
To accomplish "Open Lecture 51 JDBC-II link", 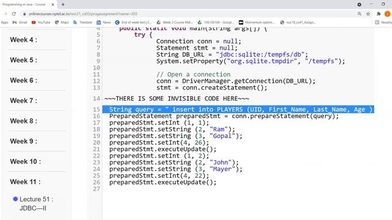I will (36, 204).
